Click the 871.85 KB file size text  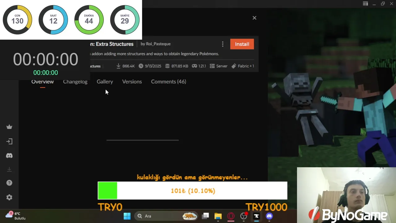click(x=180, y=66)
